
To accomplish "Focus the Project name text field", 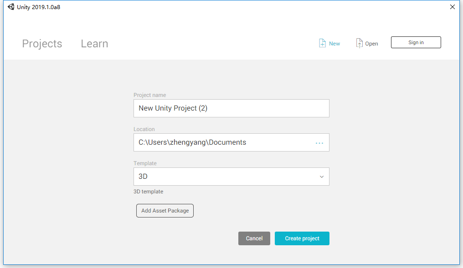I will (x=231, y=108).
